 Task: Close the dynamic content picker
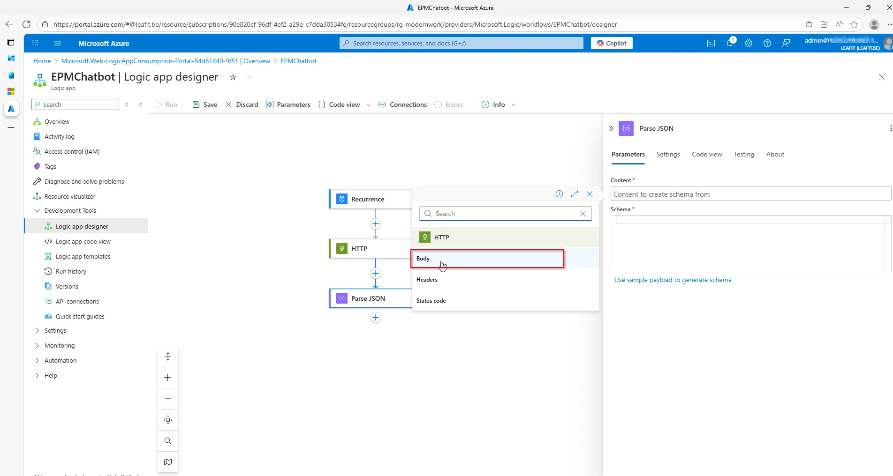pos(590,194)
